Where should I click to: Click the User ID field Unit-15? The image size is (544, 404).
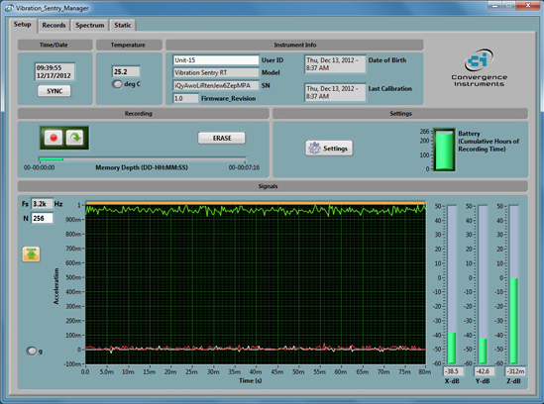click(x=216, y=60)
